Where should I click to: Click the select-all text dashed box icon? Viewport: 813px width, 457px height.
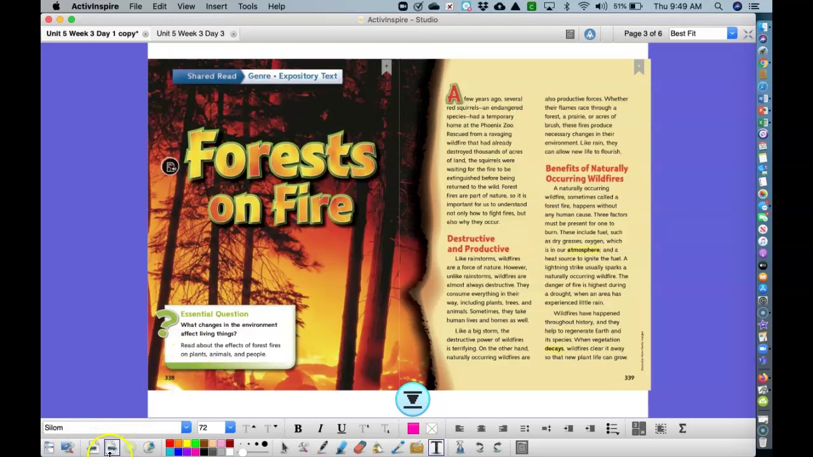point(661,428)
